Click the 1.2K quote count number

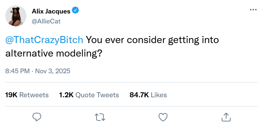66,95
